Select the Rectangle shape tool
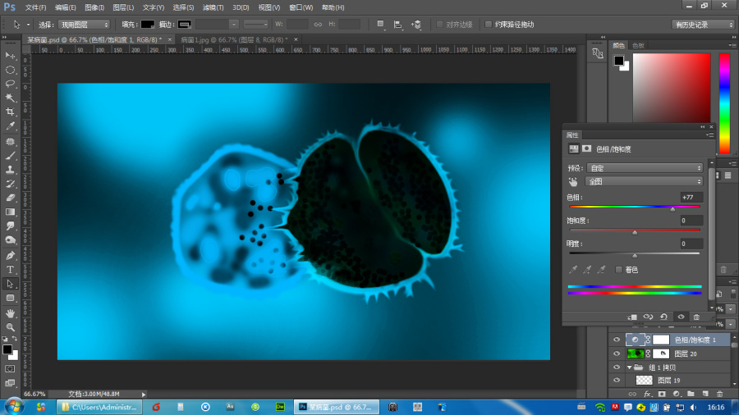Image resolution: width=739 pixels, height=415 pixels. point(10,298)
